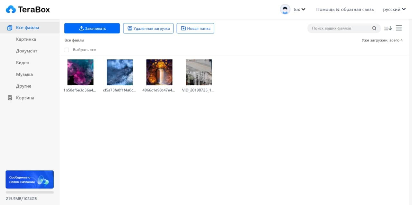Open the Сообщение о новом названии banner
This screenshot has height=205, width=412.
pos(30,179)
